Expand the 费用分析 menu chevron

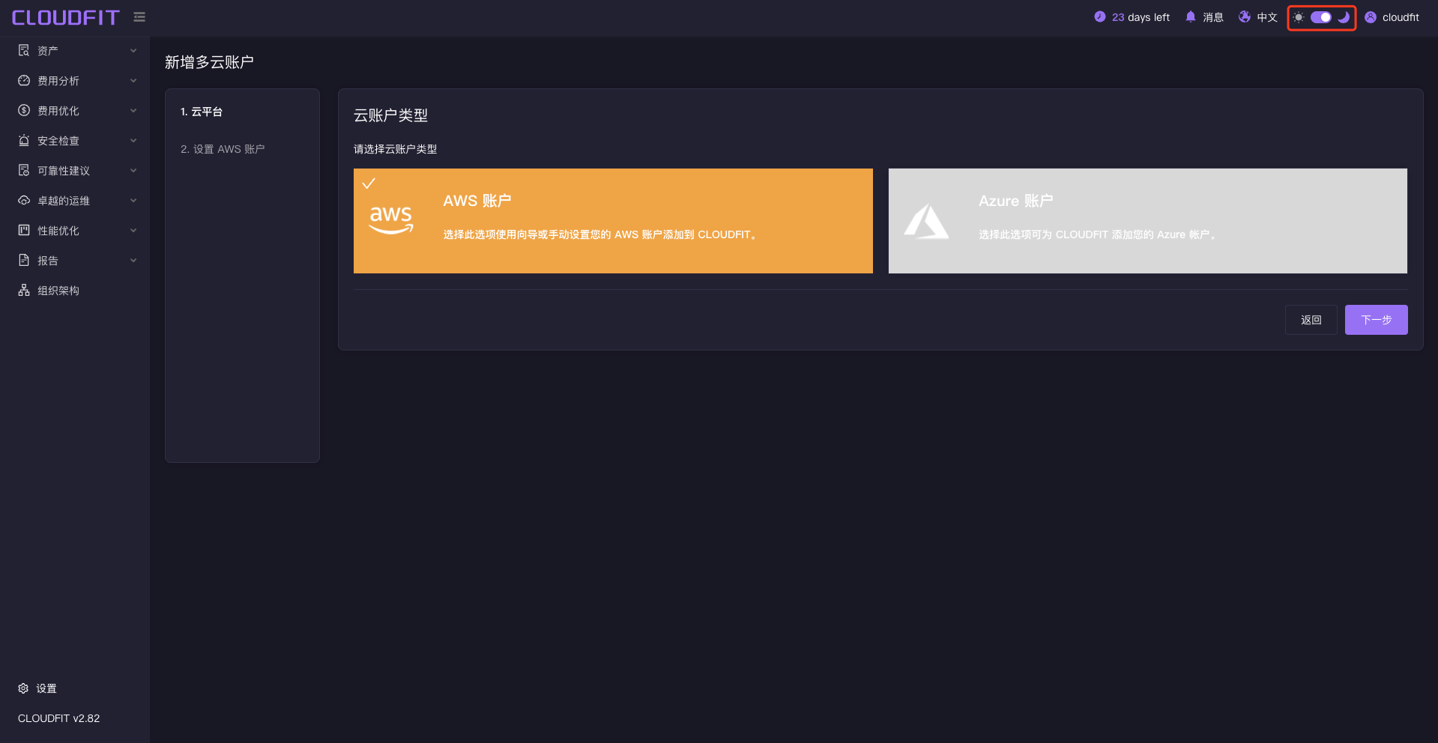tap(133, 80)
